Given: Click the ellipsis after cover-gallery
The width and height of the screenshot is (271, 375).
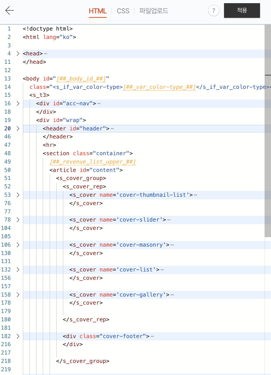Looking at the screenshot, I should (x=172, y=295).
